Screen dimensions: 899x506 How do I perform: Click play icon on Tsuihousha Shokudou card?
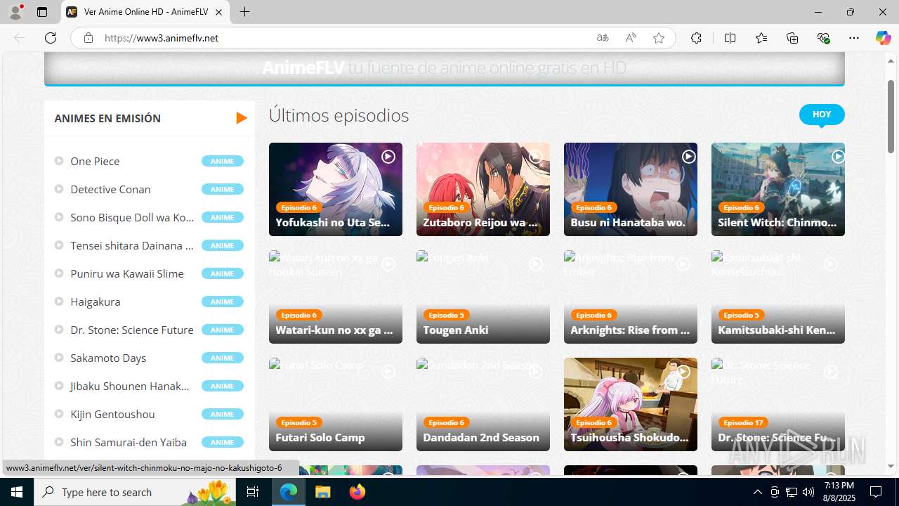pyautogui.click(x=683, y=372)
